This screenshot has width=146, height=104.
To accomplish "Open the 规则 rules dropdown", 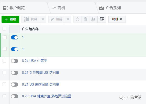I will (x=117, y=19).
